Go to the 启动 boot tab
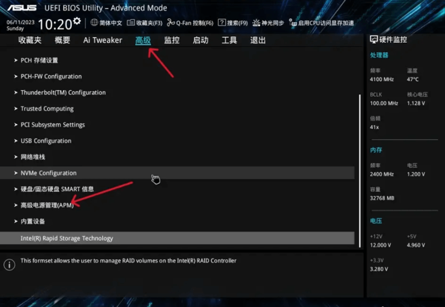The width and height of the screenshot is (445, 307). coord(200,40)
